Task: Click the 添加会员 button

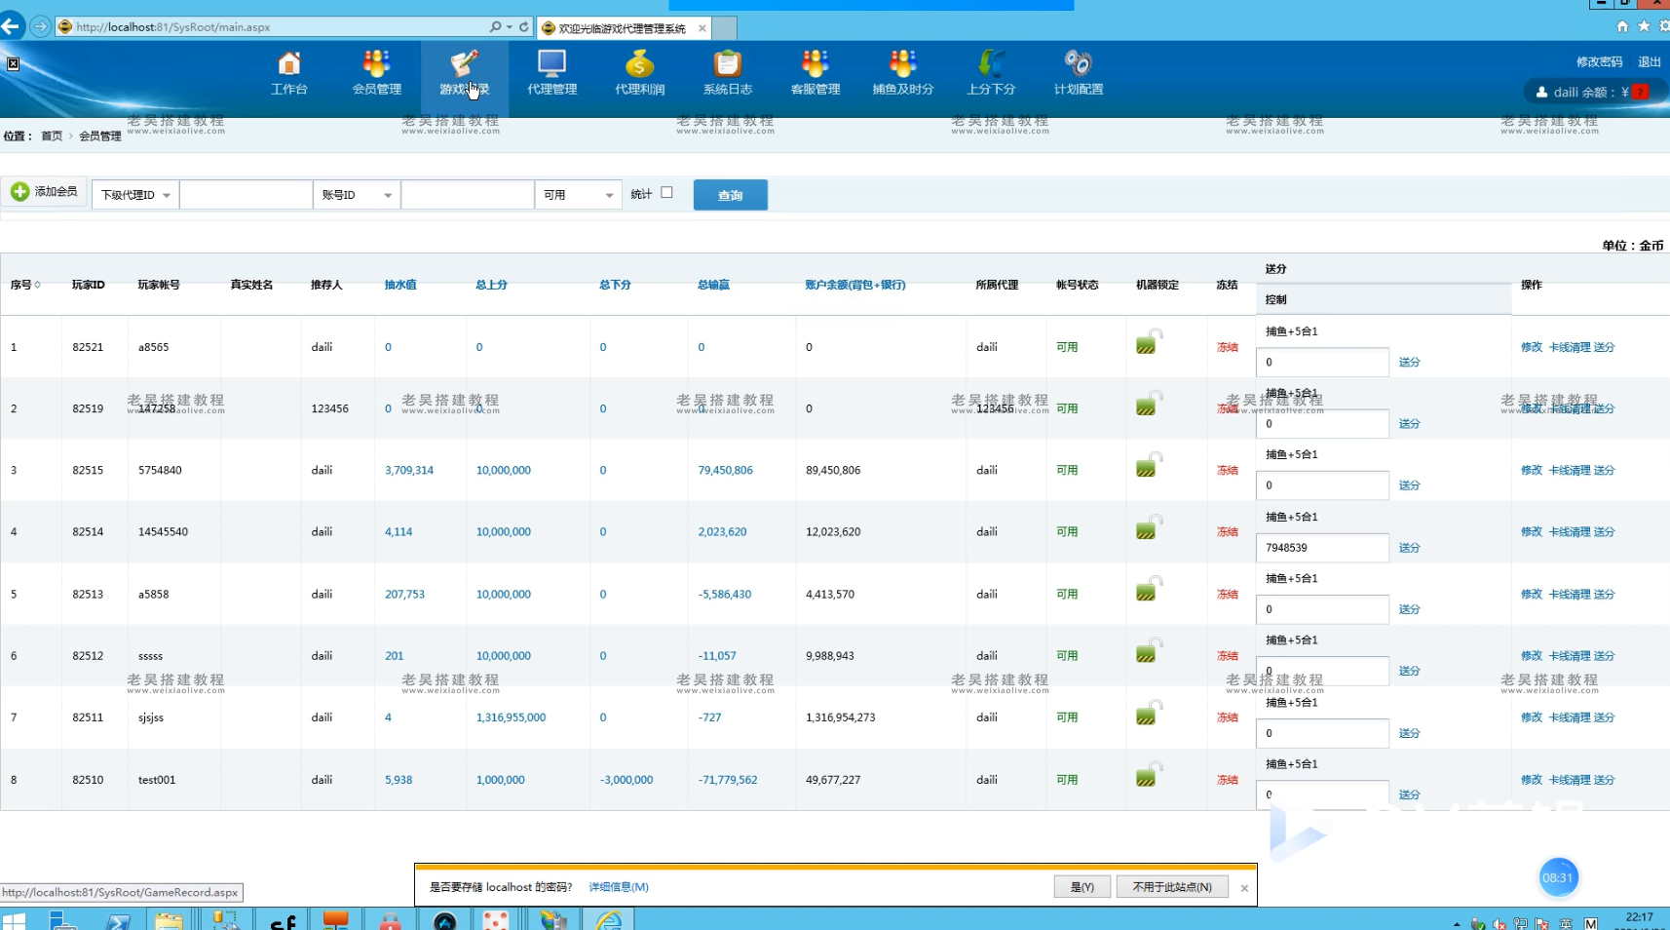Action: point(45,192)
